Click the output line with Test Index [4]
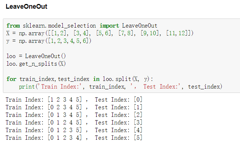240x147 pixels. pyautogui.click(x=74, y=130)
